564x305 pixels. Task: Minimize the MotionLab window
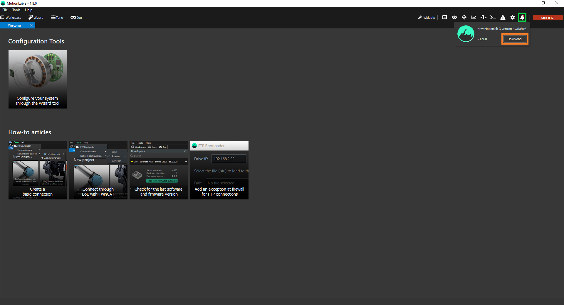(x=530, y=3)
